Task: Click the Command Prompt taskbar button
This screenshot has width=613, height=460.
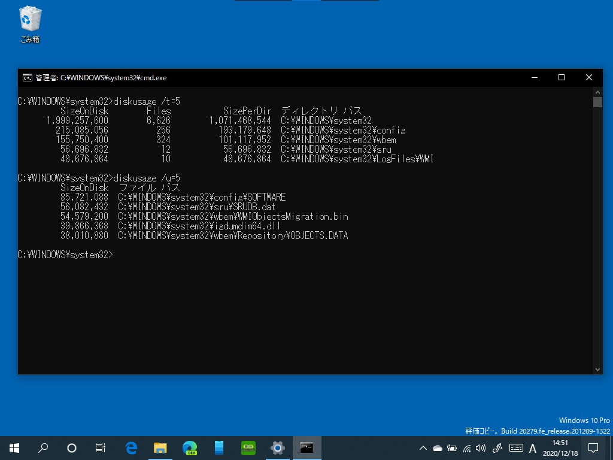Action: (307, 448)
